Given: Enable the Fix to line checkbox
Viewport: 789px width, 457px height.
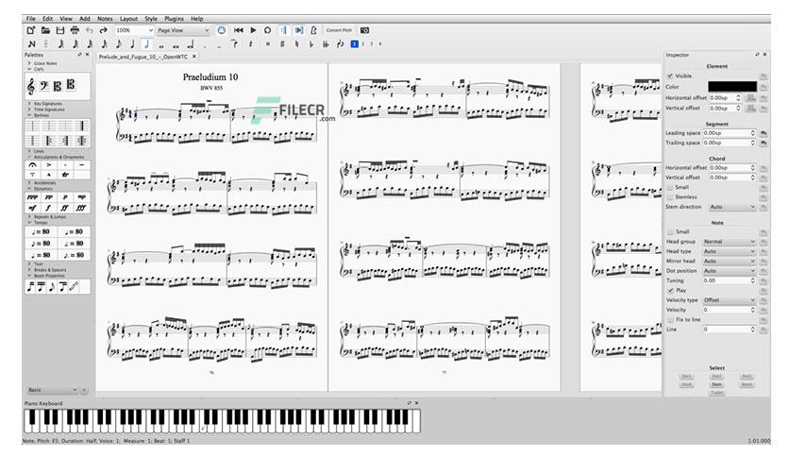Looking at the screenshot, I should tap(670, 319).
